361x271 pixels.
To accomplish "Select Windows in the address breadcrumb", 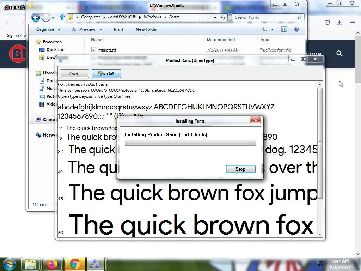I will [x=152, y=17].
